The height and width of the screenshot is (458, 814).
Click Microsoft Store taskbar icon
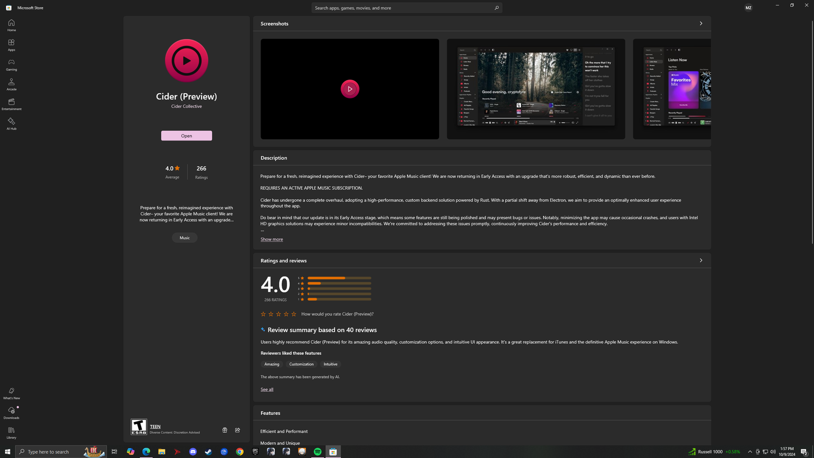click(x=333, y=452)
